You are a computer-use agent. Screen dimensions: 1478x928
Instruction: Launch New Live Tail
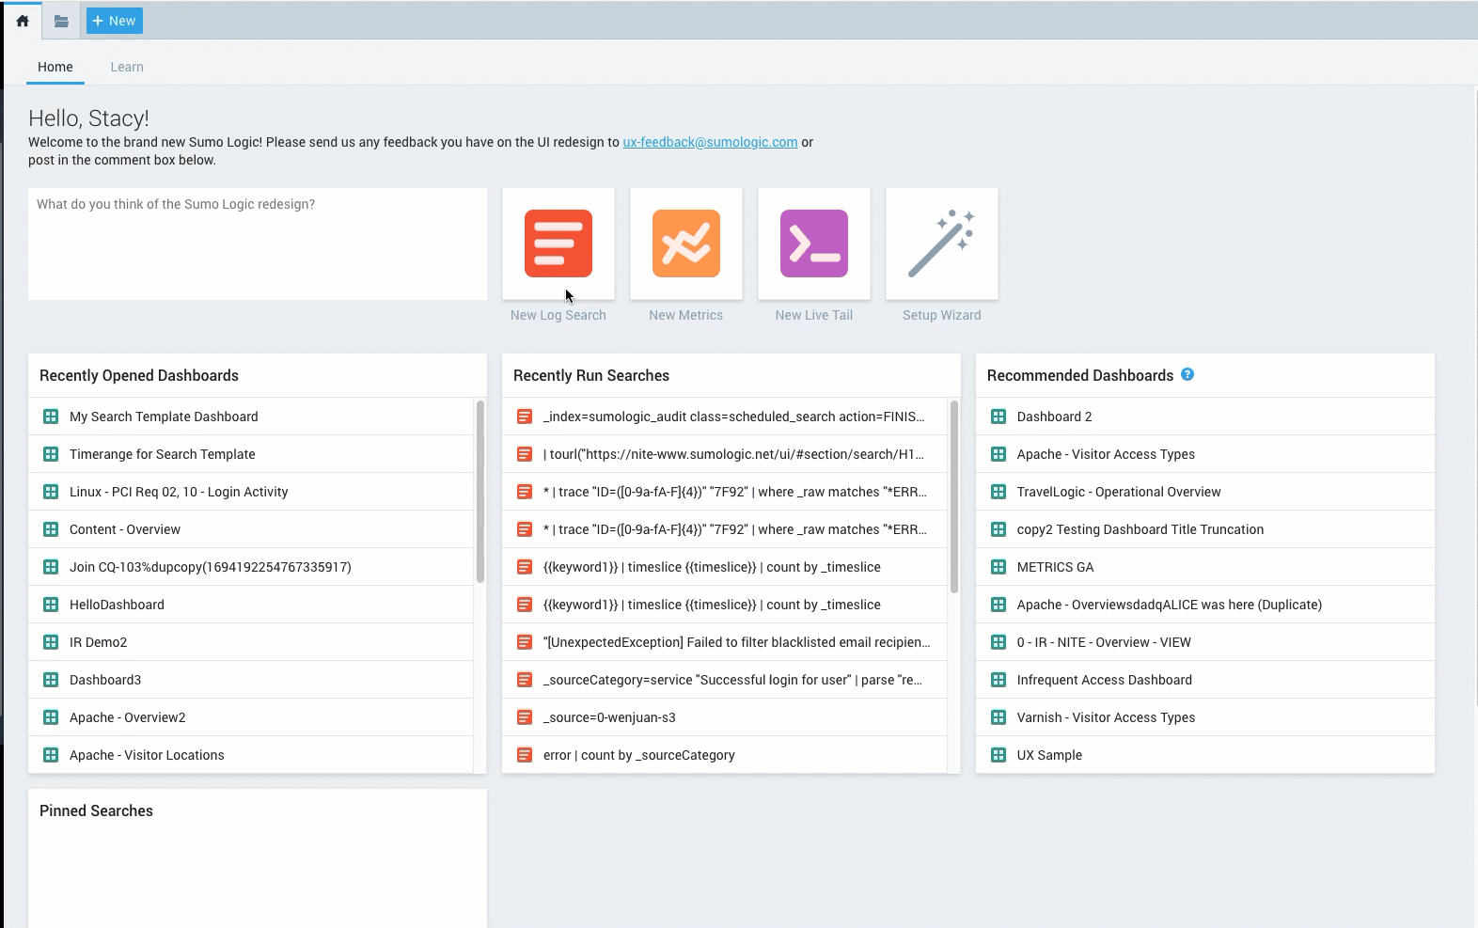tap(814, 244)
